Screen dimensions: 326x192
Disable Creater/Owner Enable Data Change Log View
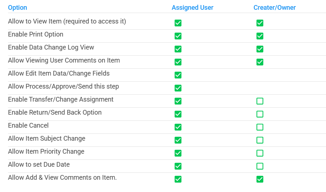click(260, 49)
